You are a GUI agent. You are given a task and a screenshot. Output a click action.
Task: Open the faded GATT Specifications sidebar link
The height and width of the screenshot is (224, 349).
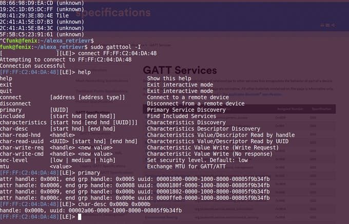coord(92,113)
